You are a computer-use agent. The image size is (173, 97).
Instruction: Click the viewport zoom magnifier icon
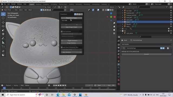[114, 23]
